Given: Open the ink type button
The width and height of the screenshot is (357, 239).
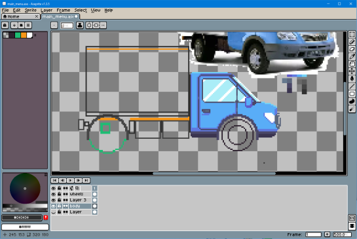Looking at the screenshot, I should pyautogui.click(x=80, y=26).
